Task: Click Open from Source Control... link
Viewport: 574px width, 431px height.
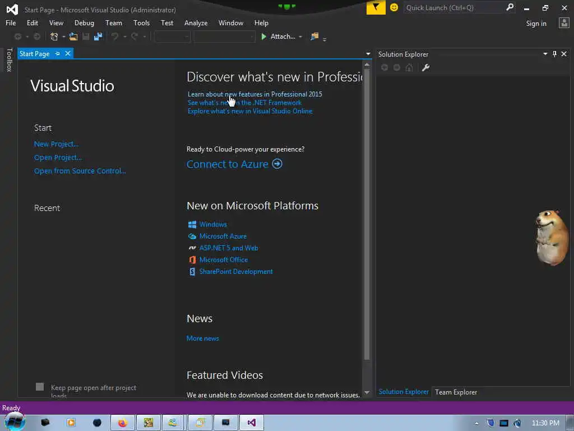Action: point(80,171)
